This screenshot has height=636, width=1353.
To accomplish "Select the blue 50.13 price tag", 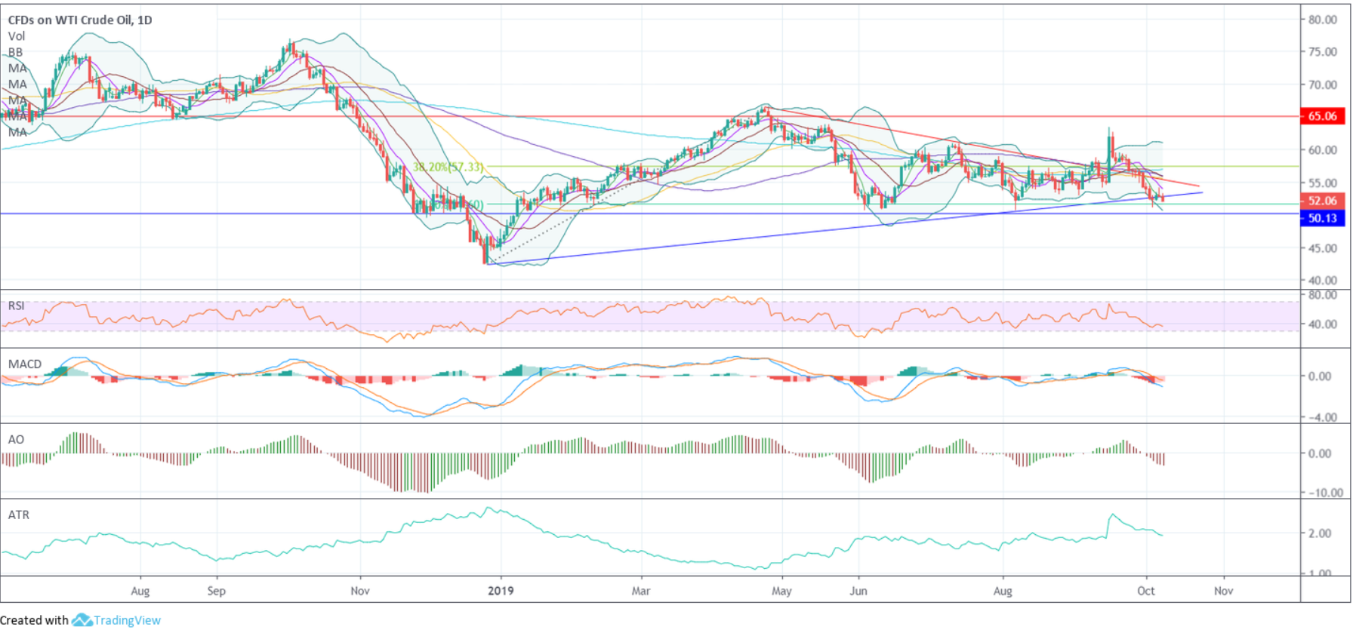I will 1322,218.
